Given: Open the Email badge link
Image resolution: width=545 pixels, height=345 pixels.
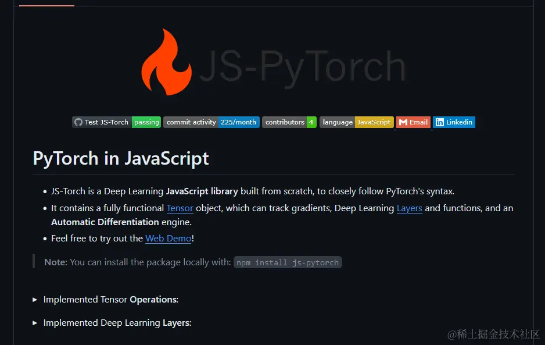Looking at the screenshot, I should click(x=413, y=122).
